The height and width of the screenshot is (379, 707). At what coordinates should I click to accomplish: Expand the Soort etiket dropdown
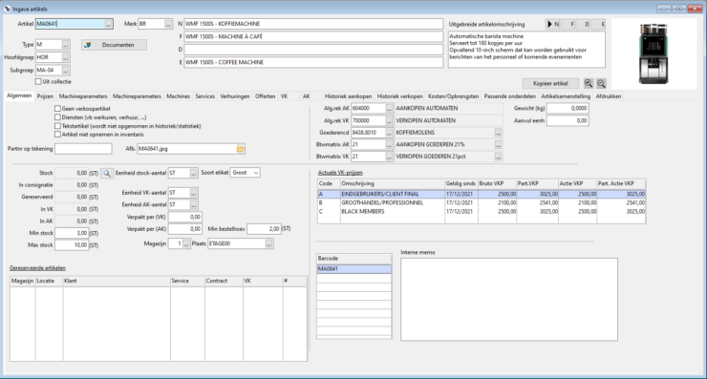pos(256,173)
